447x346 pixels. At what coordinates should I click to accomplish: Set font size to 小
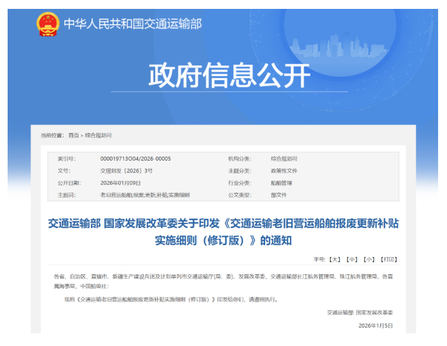point(369,259)
